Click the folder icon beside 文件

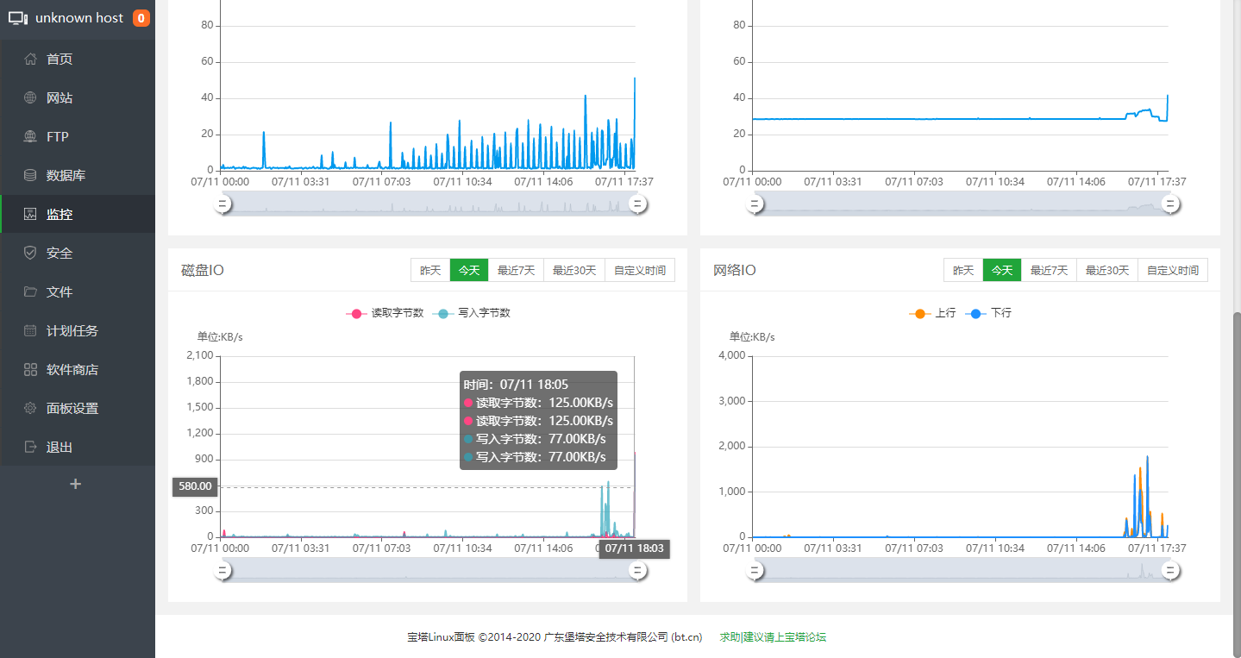[x=30, y=291]
